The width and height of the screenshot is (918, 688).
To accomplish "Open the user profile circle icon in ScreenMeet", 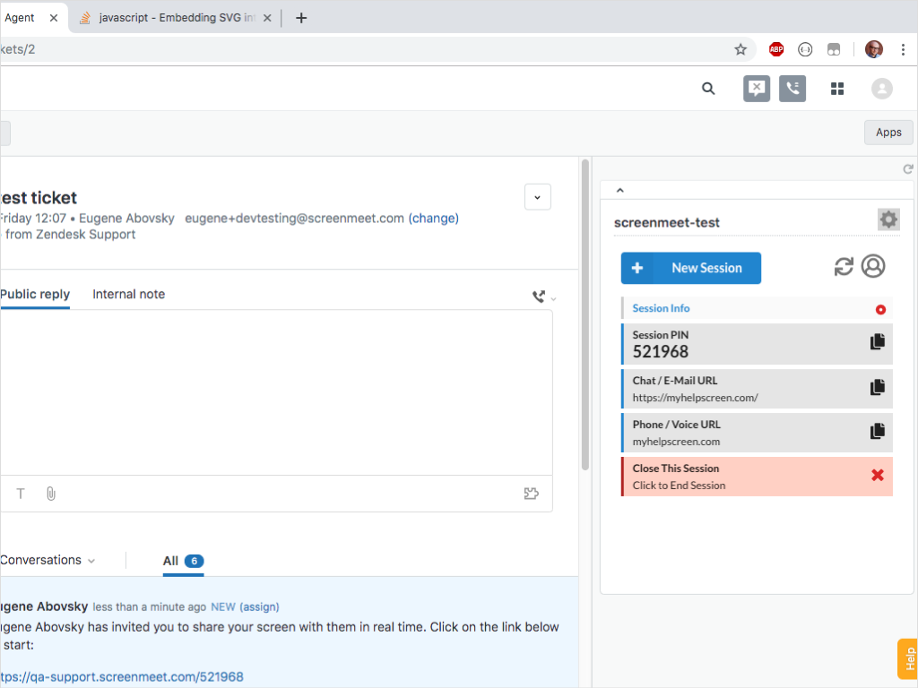I will 873,266.
